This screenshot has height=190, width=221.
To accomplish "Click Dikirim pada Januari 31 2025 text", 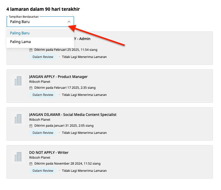I will click(x=64, y=125).
